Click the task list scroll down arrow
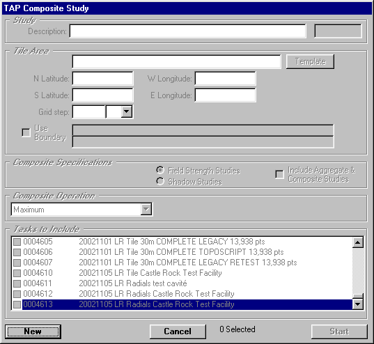This screenshot has height=344, width=374. coord(358,304)
